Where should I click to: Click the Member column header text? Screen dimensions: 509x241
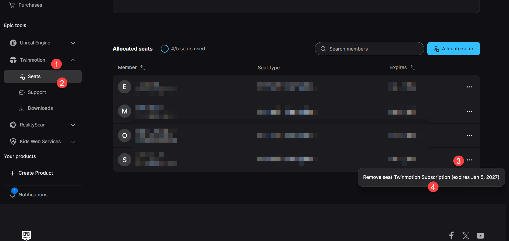[127, 67]
